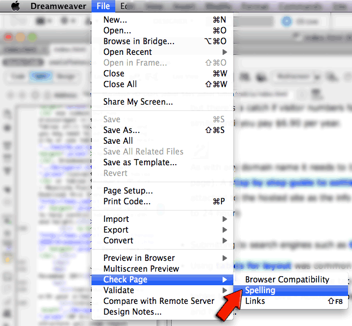Image resolution: width=352 pixels, height=326 pixels.
Task: Expand the Export submenu
Action: coord(163,230)
